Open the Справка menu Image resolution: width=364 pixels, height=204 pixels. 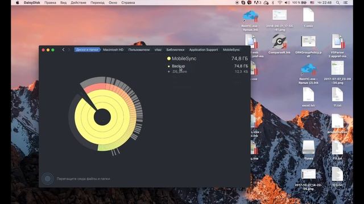coord(128,2)
